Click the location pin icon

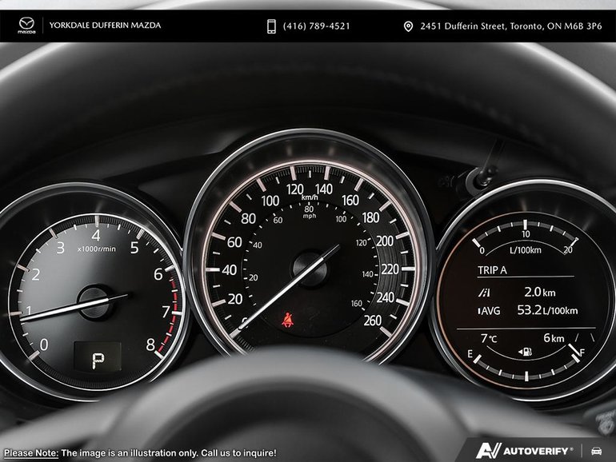coord(408,26)
